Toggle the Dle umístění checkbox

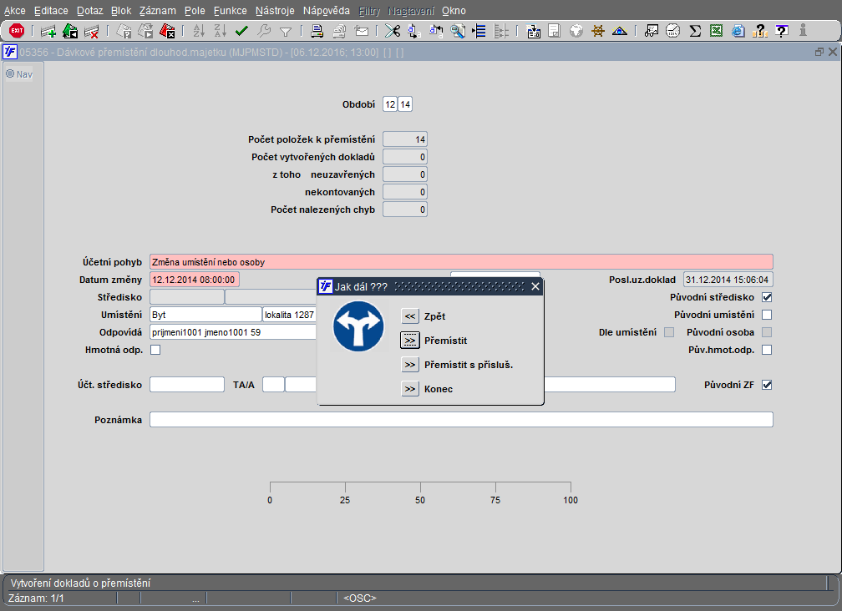pos(669,332)
